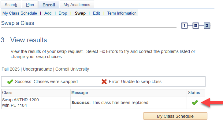The image size is (223, 122).
Task: Click the Message column header
Action: (x=80, y=93)
